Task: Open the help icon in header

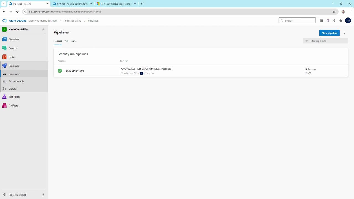Action: click(334, 20)
